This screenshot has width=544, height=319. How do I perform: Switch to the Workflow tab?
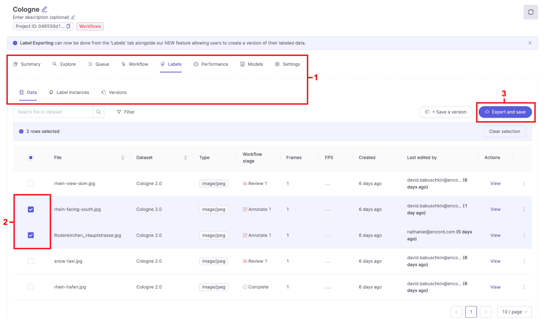coord(135,64)
